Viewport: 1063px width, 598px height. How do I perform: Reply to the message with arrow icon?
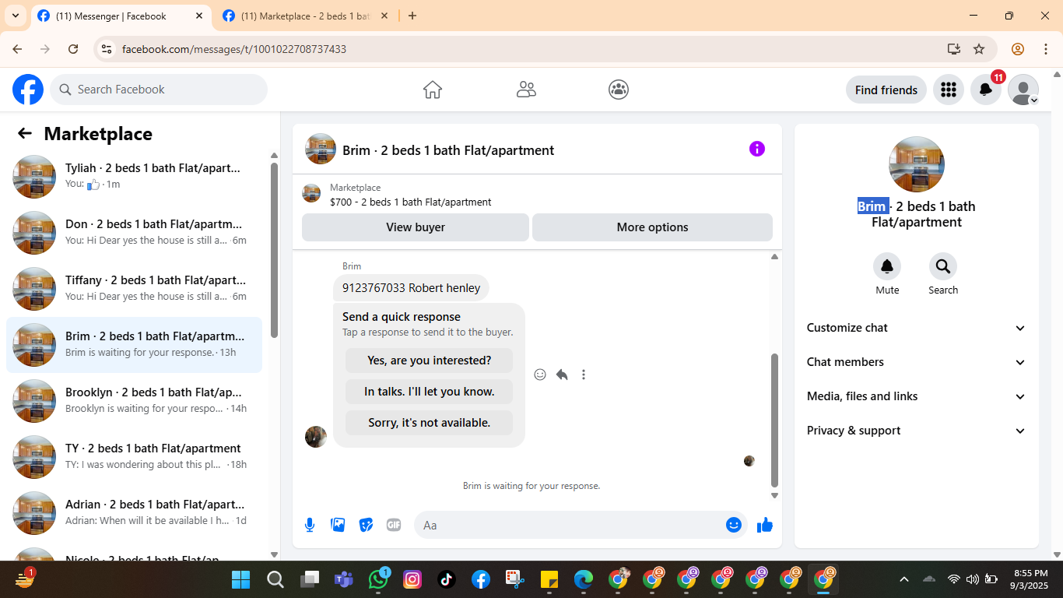562,375
